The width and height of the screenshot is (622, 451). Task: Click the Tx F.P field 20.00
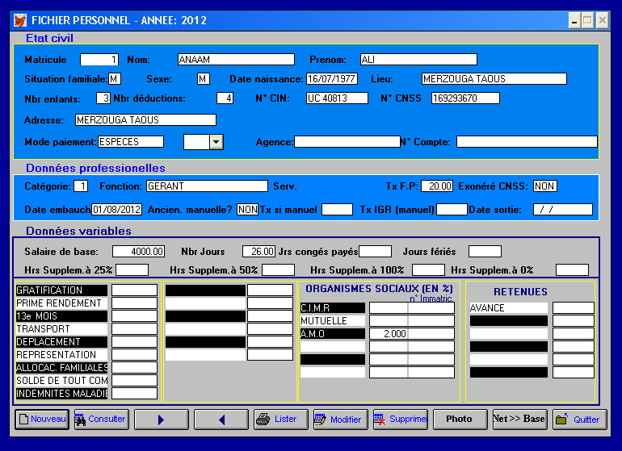pos(437,186)
